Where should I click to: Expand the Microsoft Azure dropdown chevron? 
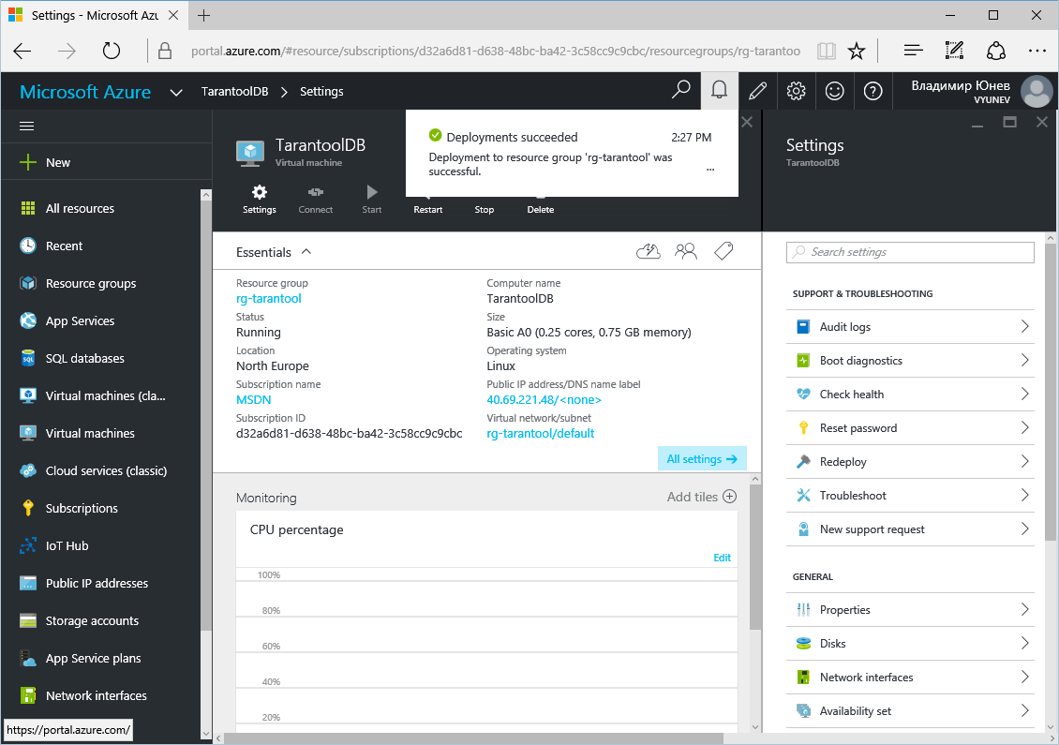coord(175,92)
